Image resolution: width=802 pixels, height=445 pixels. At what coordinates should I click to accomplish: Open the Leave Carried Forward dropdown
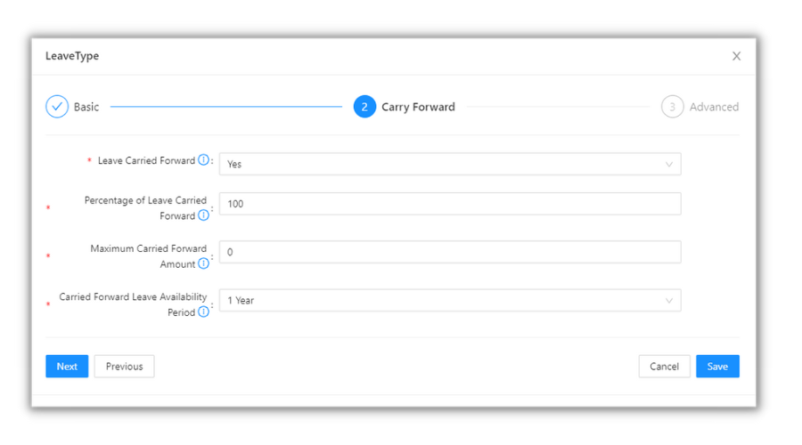pos(449,164)
